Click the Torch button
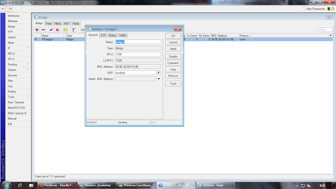The image size is (336, 189). [173, 83]
